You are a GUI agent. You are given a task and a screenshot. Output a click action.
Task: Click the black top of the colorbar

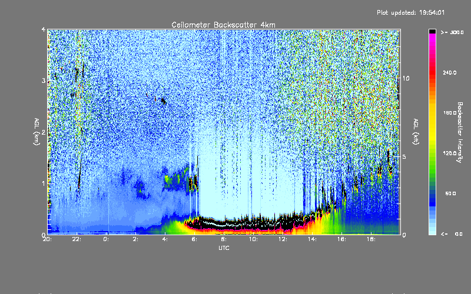432,31
